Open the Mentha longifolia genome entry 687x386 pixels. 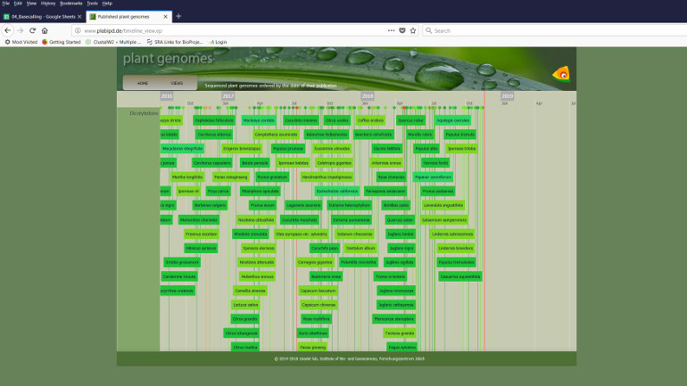(187, 177)
